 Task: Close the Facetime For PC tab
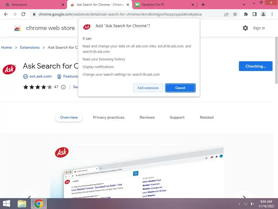[x=193, y=5]
